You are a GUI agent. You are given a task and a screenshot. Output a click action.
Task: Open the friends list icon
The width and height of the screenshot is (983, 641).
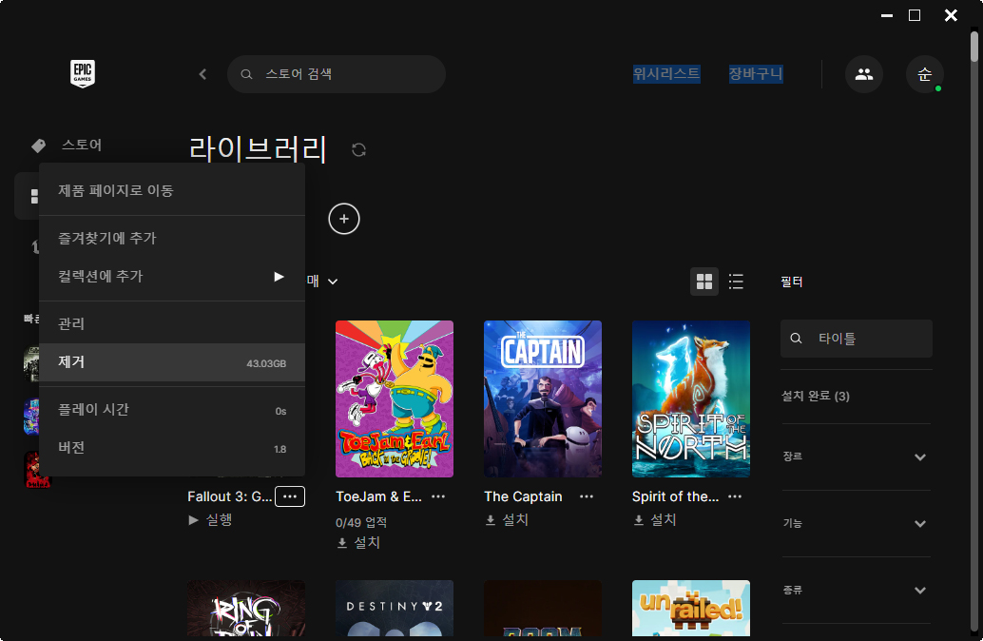point(864,74)
